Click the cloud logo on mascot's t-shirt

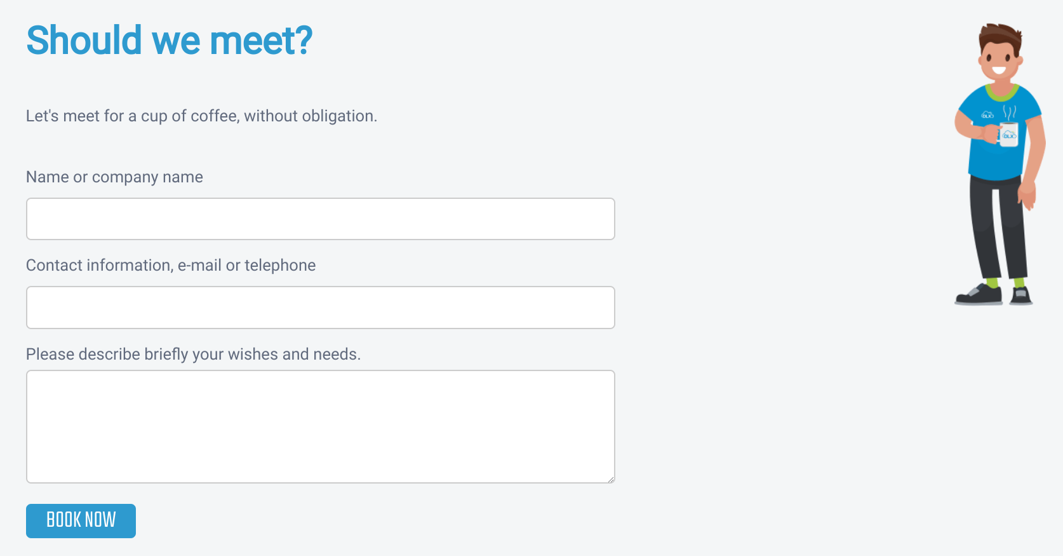click(x=987, y=115)
